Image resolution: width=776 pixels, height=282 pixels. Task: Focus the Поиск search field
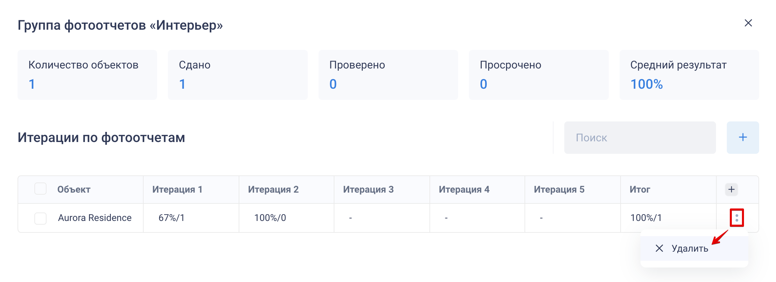coord(639,137)
